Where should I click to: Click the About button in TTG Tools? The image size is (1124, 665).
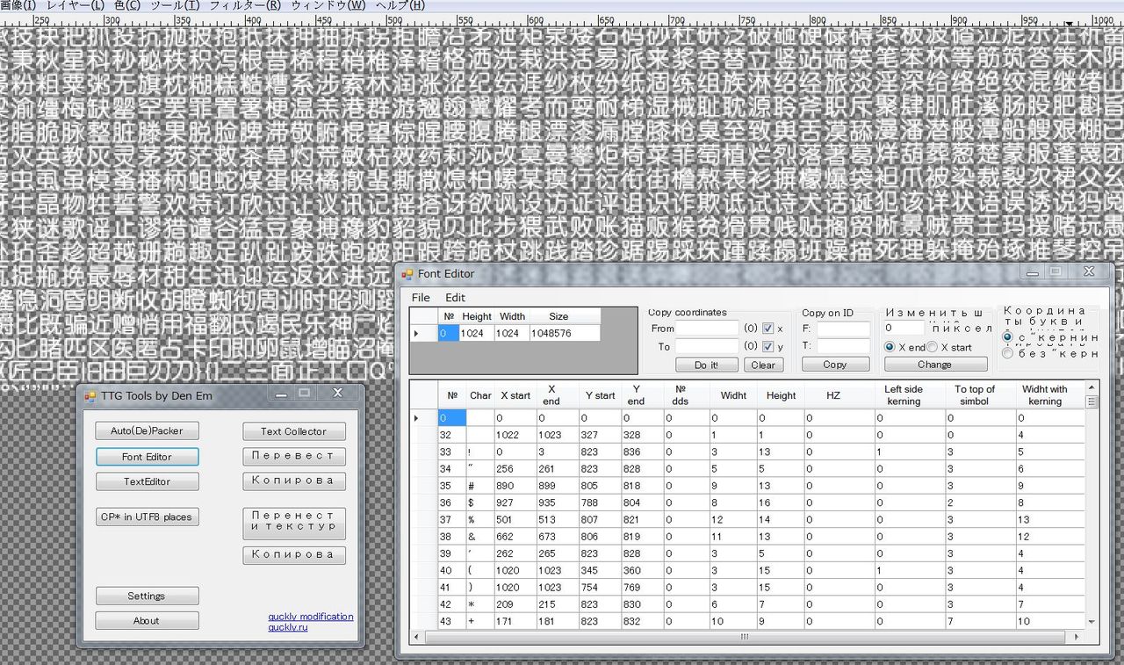point(147,620)
